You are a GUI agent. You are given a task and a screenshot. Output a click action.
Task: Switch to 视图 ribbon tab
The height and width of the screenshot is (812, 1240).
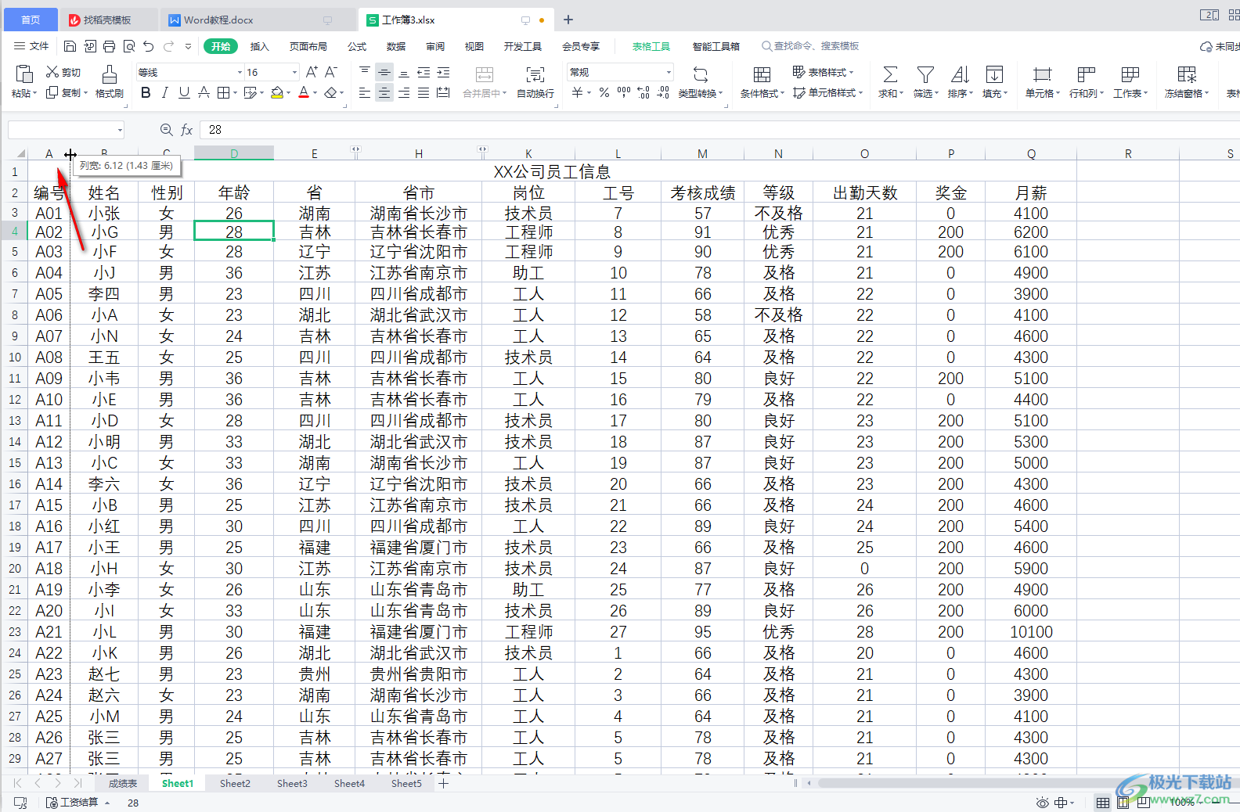(474, 46)
